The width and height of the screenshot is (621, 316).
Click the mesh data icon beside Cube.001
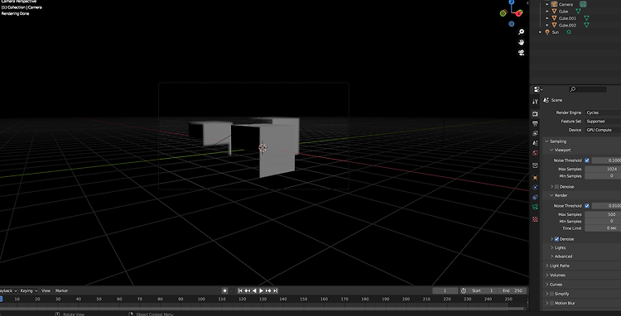[586, 18]
